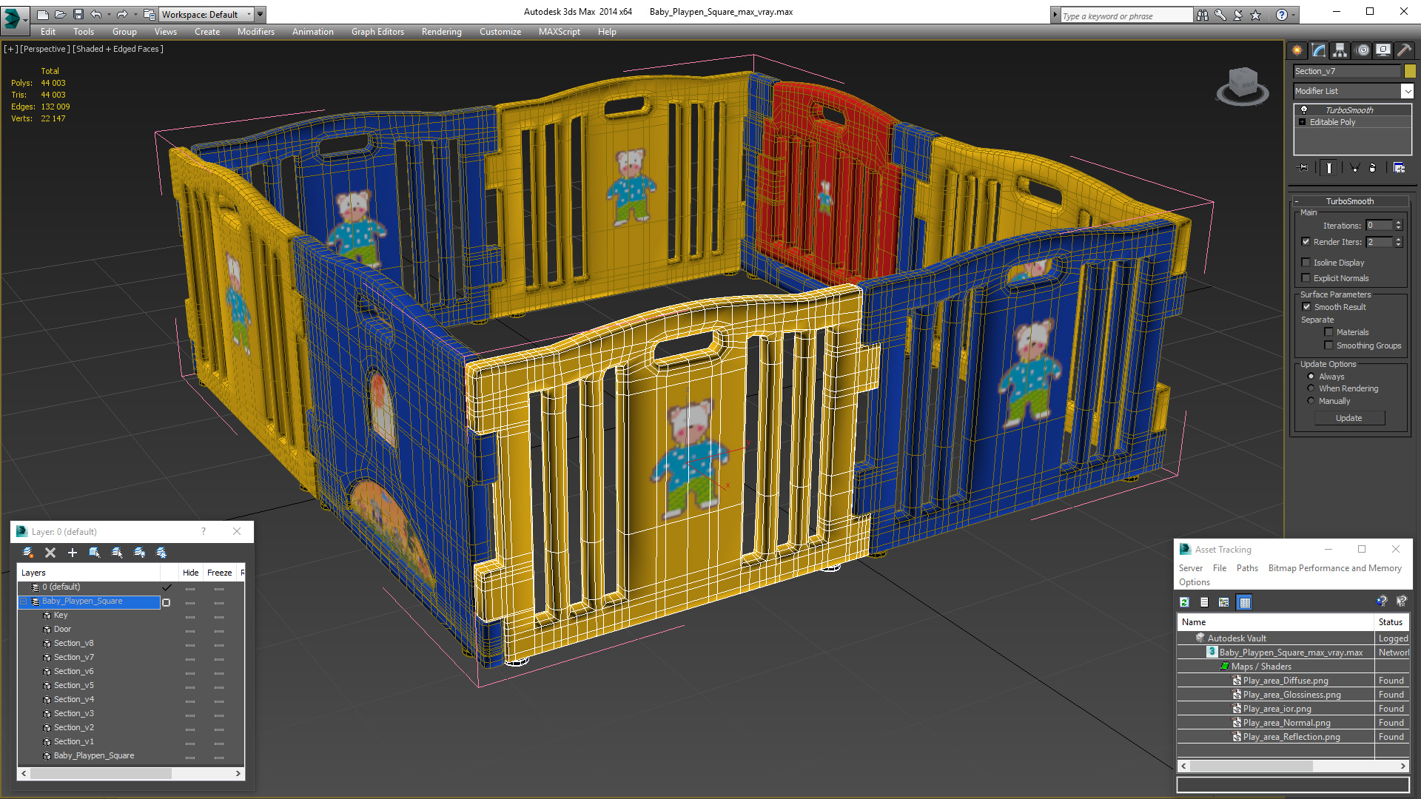Toggle TurboSmooth lightbulb visibility icon

point(1304,110)
